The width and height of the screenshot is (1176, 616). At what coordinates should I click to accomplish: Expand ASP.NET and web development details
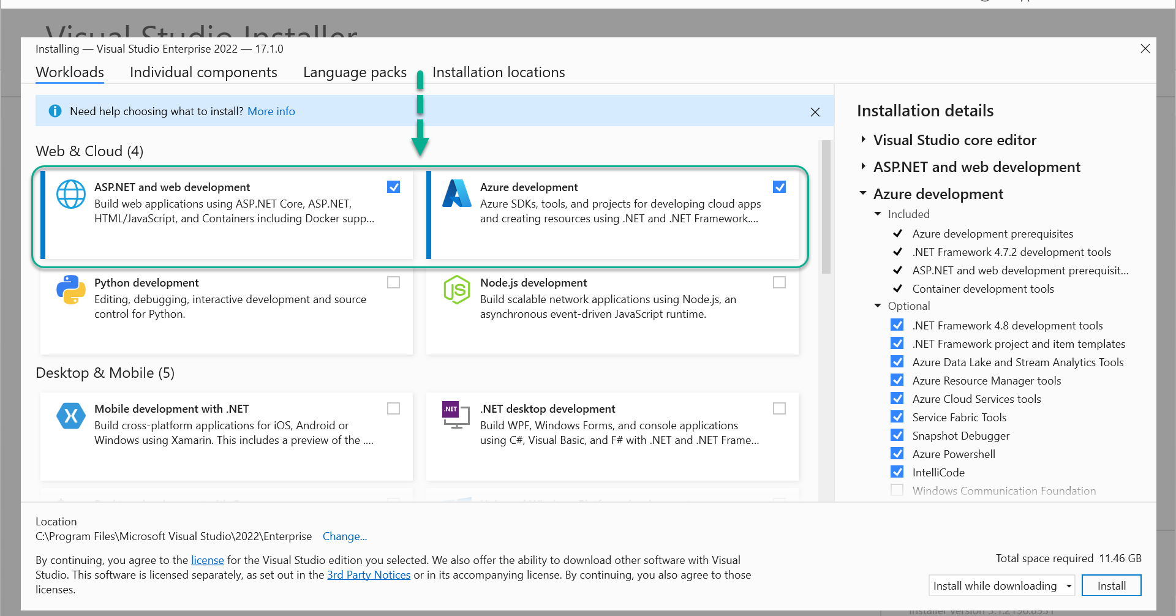[x=863, y=167]
